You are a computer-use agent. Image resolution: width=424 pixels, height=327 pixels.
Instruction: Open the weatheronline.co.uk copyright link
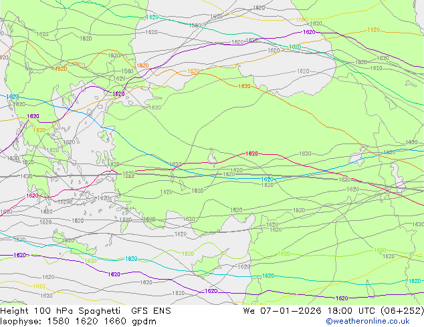click(x=368, y=321)
